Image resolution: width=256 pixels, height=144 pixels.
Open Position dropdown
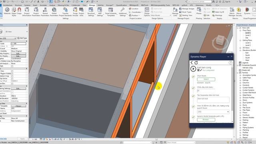click(x=134, y=15)
